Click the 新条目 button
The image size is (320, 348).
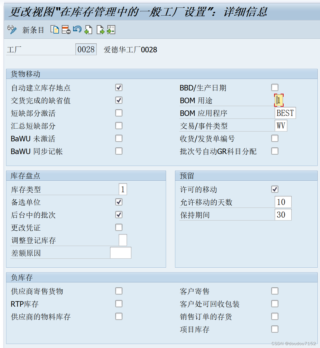(x=33, y=30)
